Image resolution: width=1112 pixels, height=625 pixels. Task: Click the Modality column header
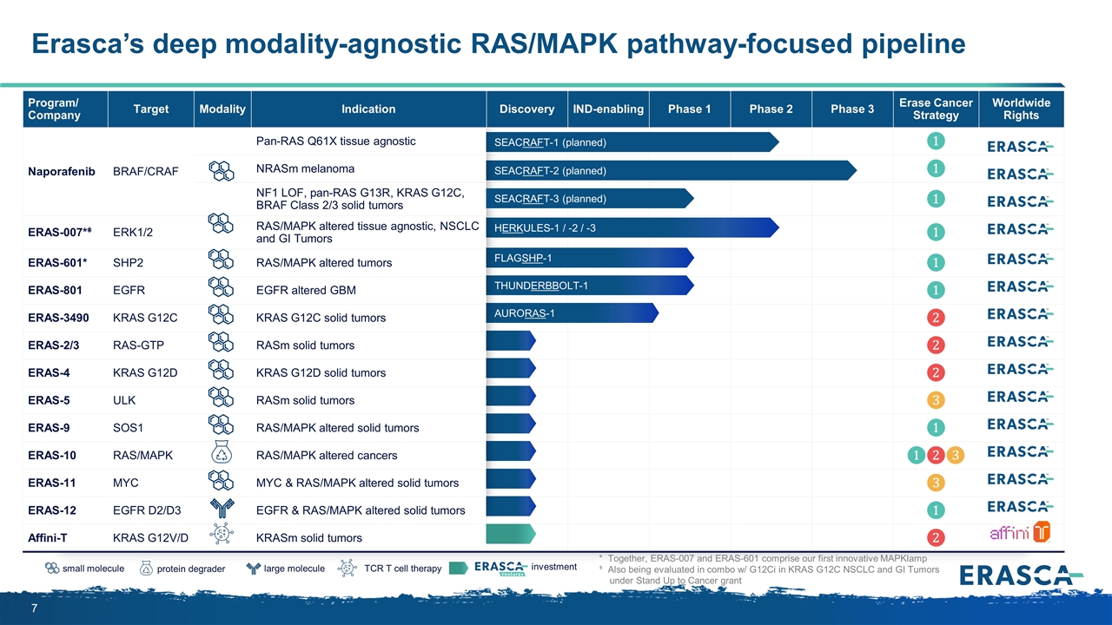point(222,109)
